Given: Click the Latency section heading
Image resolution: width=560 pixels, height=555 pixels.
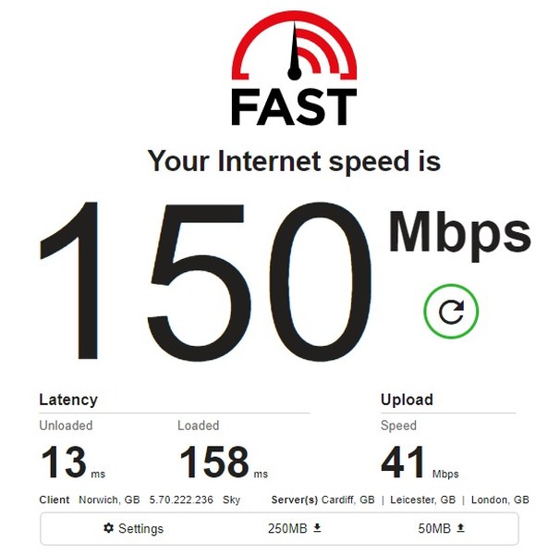Looking at the screenshot, I should point(68,400).
